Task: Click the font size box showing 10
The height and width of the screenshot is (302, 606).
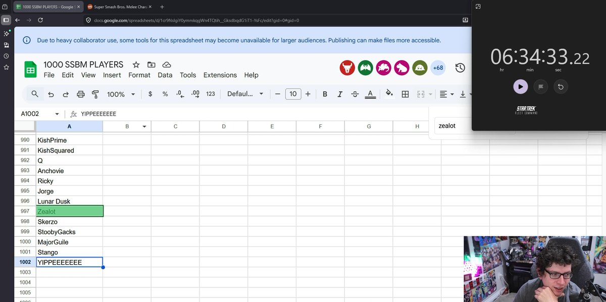Action: point(293,94)
